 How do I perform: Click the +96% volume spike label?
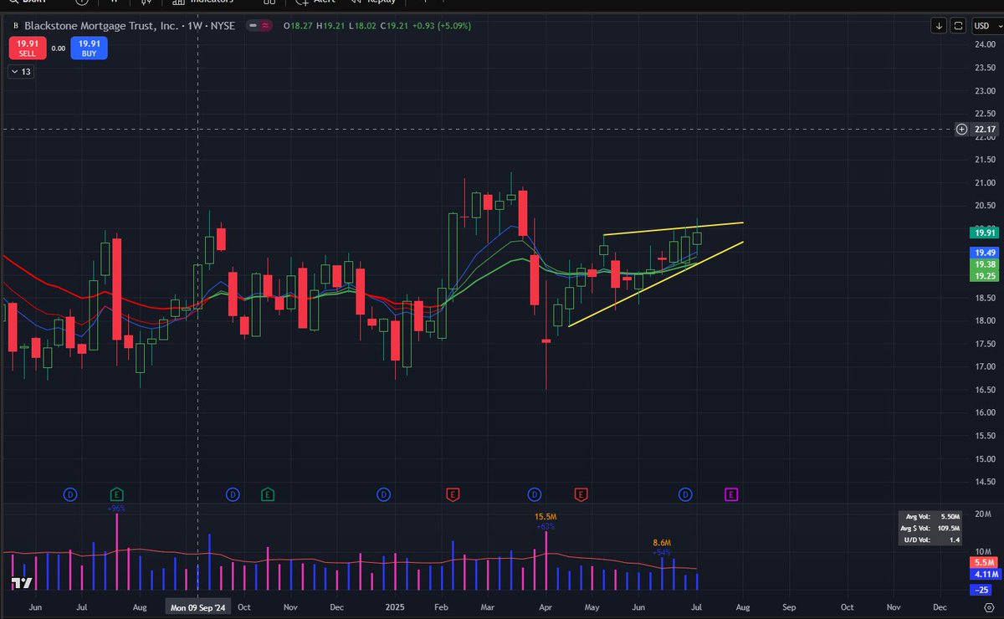[116, 509]
